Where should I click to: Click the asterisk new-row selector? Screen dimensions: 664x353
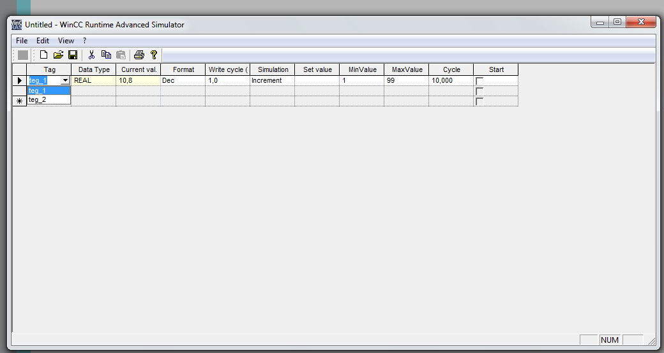pos(20,101)
